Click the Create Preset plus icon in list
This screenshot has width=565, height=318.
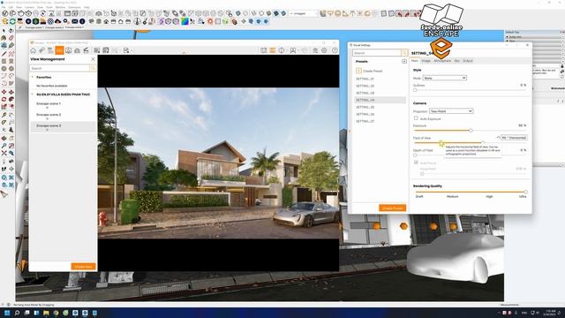click(x=358, y=71)
